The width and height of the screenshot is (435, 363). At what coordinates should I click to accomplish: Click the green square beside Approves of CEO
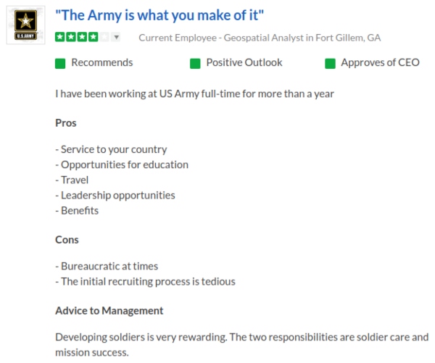pos(330,63)
